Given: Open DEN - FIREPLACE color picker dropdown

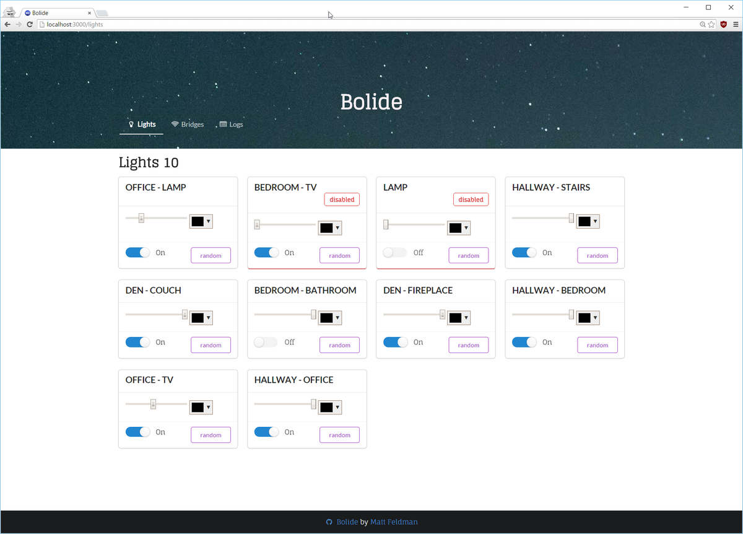Looking at the screenshot, I should point(459,318).
